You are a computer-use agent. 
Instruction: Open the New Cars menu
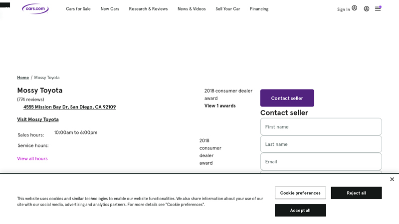pyautogui.click(x=110, y=9)
